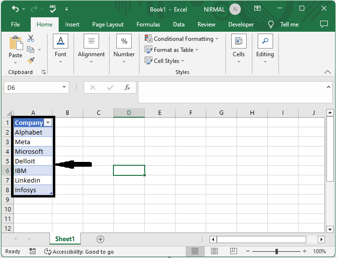Screen dimensions: 337x258
Task: Open the Font group button
Action: (61, 49)
